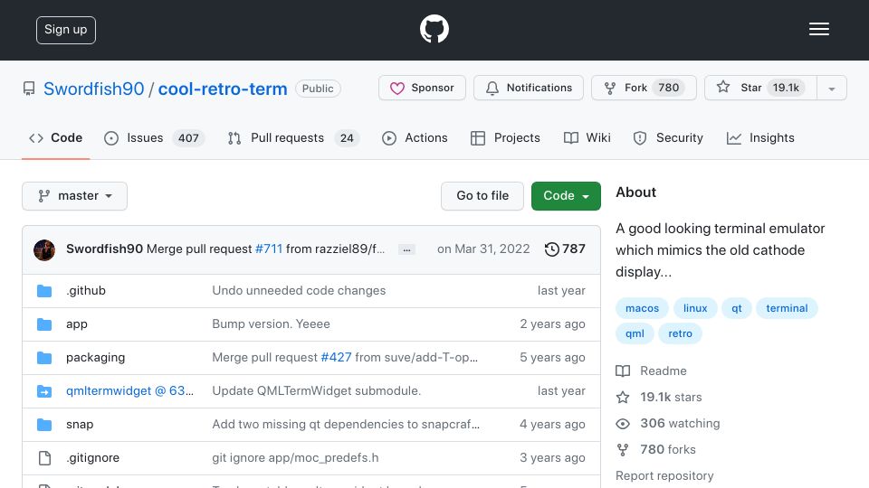Click 'Bump version. Yeeee' commit message
The width and height of the screenshot is (869, 488).
pyautogui.click(x=271, y=324)
